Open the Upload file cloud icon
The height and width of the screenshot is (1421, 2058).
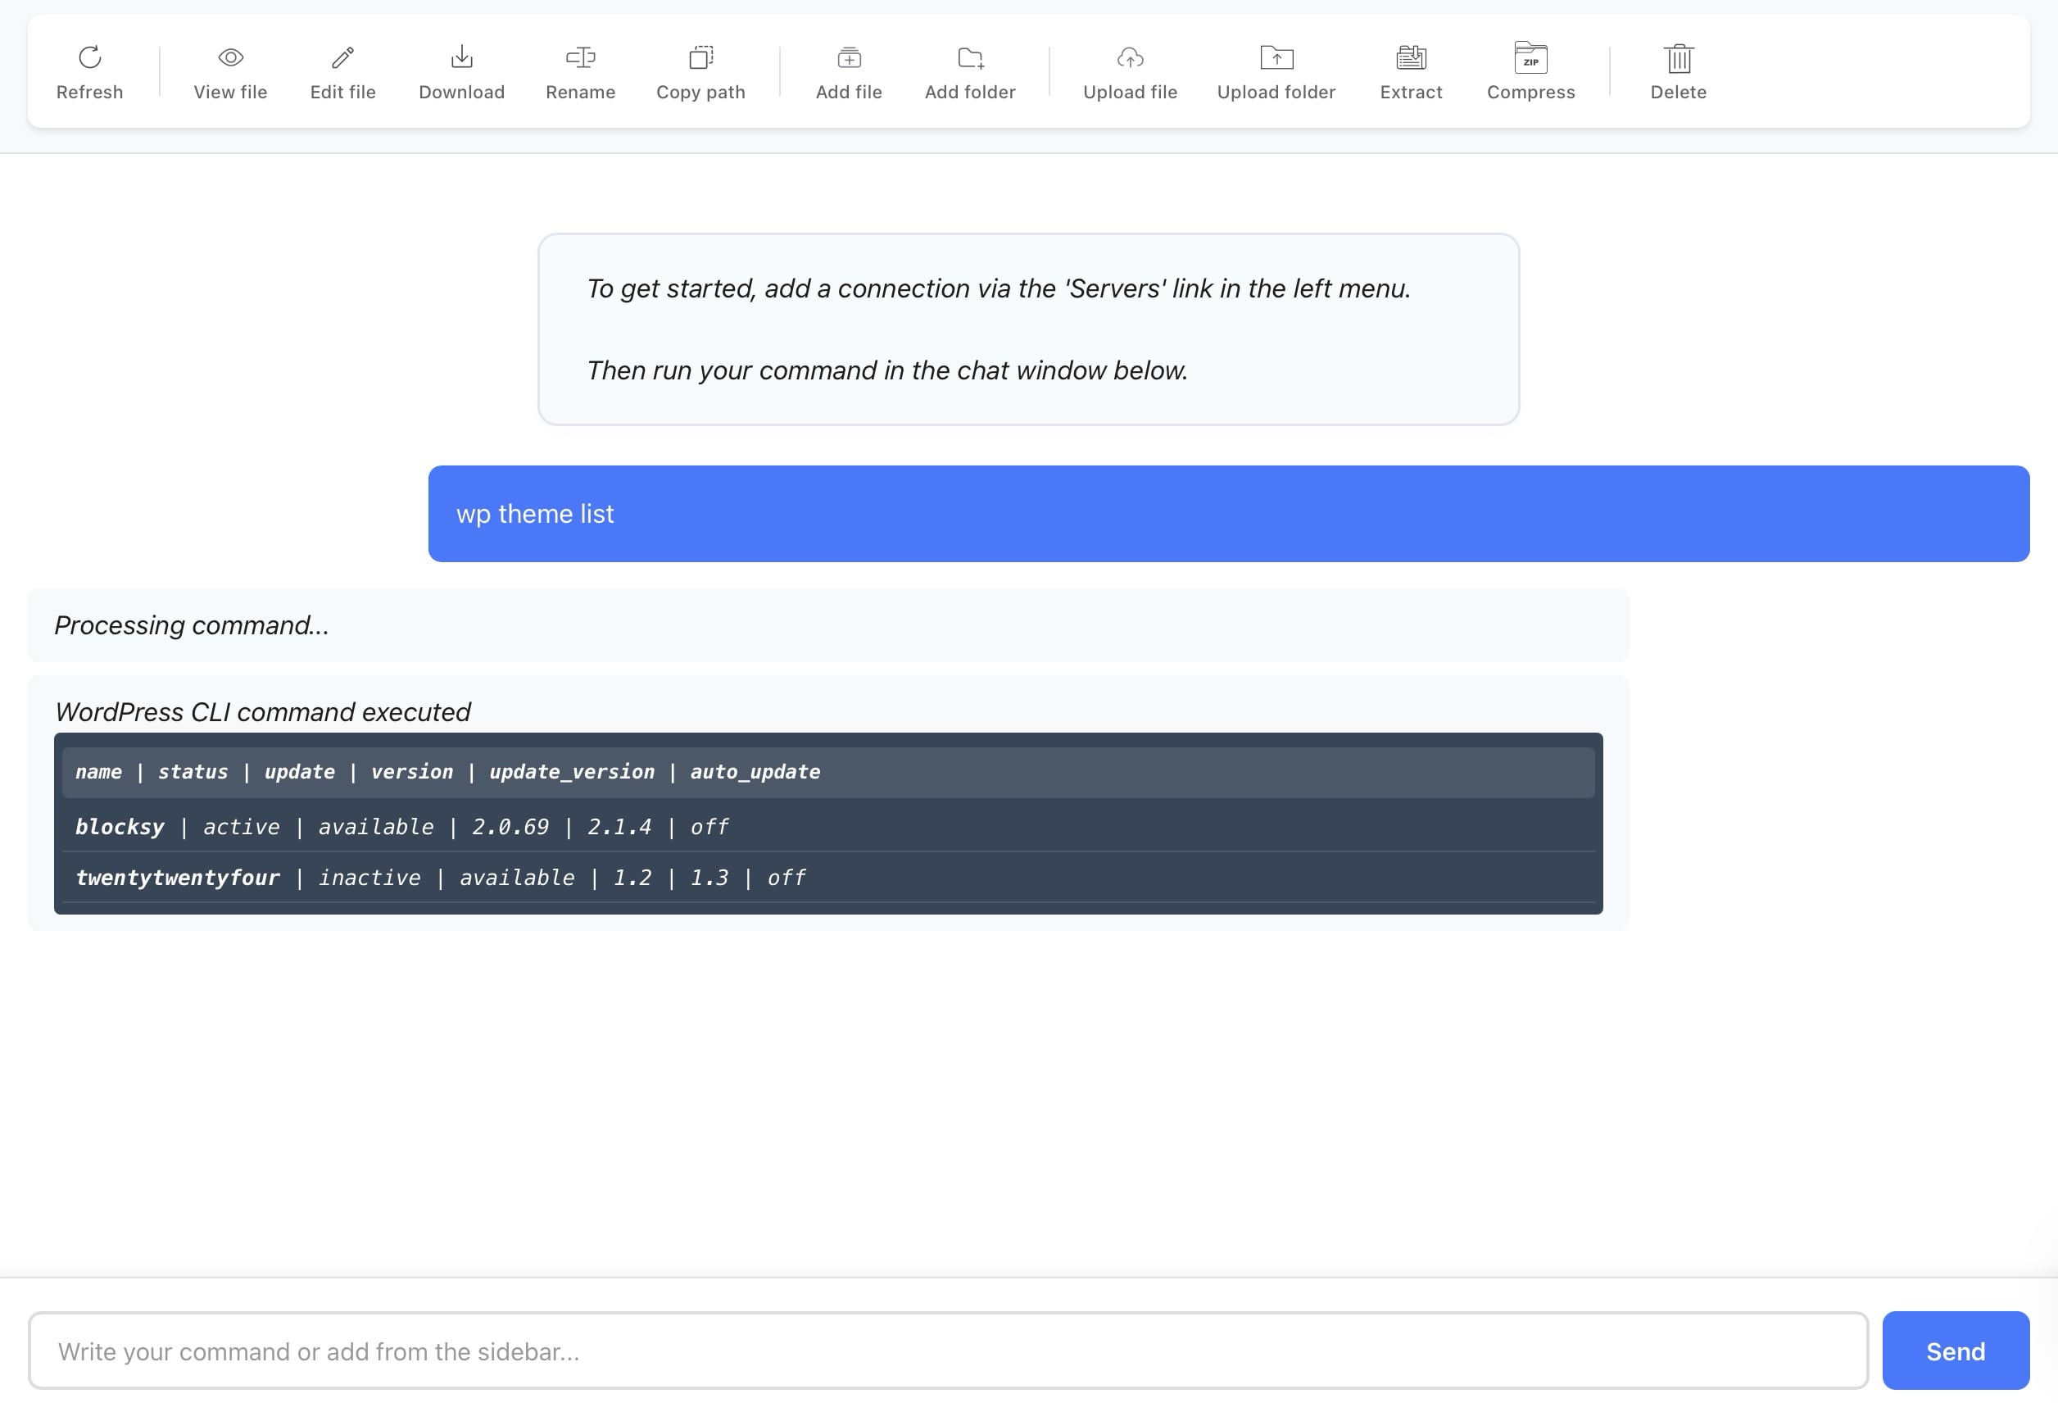(x=1130, y=58)
